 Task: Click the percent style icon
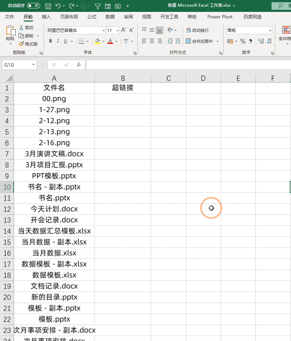(243, 41)
